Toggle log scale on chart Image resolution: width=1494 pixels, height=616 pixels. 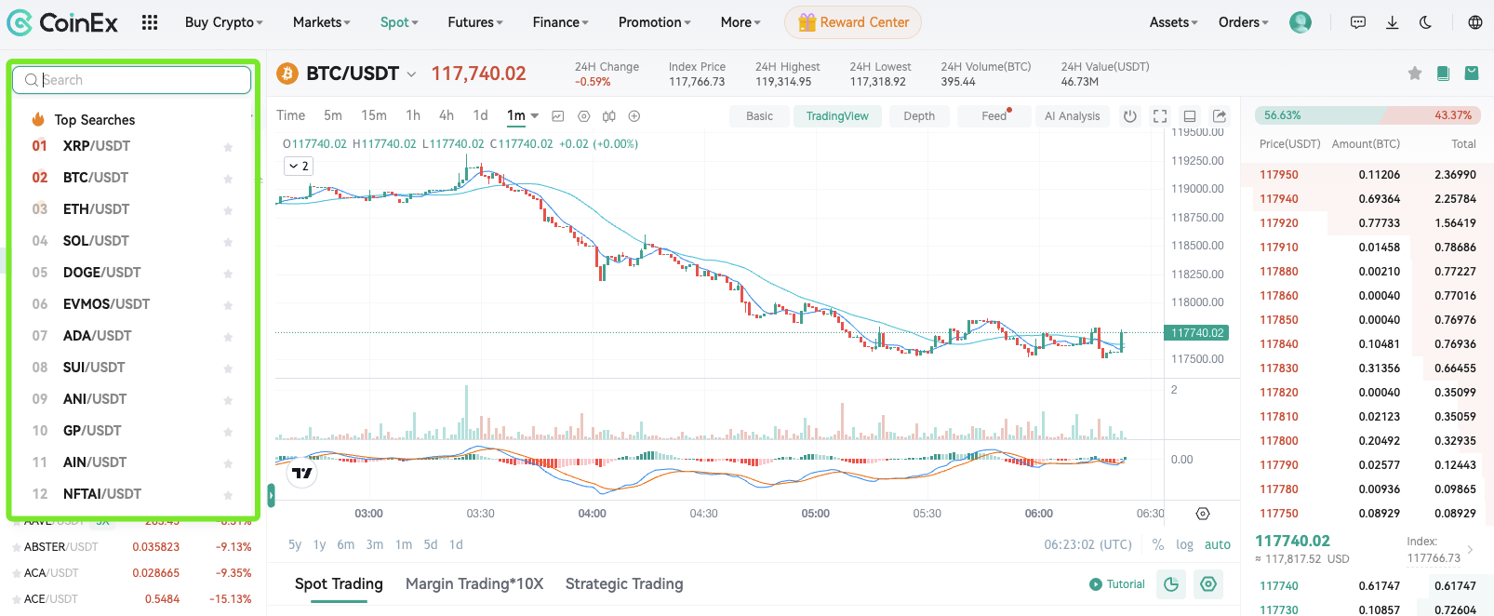pos(1184,544)
